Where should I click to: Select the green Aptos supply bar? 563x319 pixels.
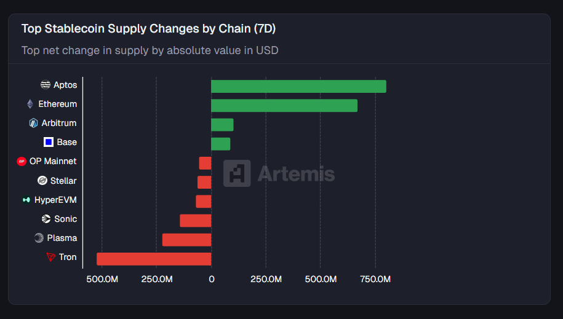[x=298, y=87]
